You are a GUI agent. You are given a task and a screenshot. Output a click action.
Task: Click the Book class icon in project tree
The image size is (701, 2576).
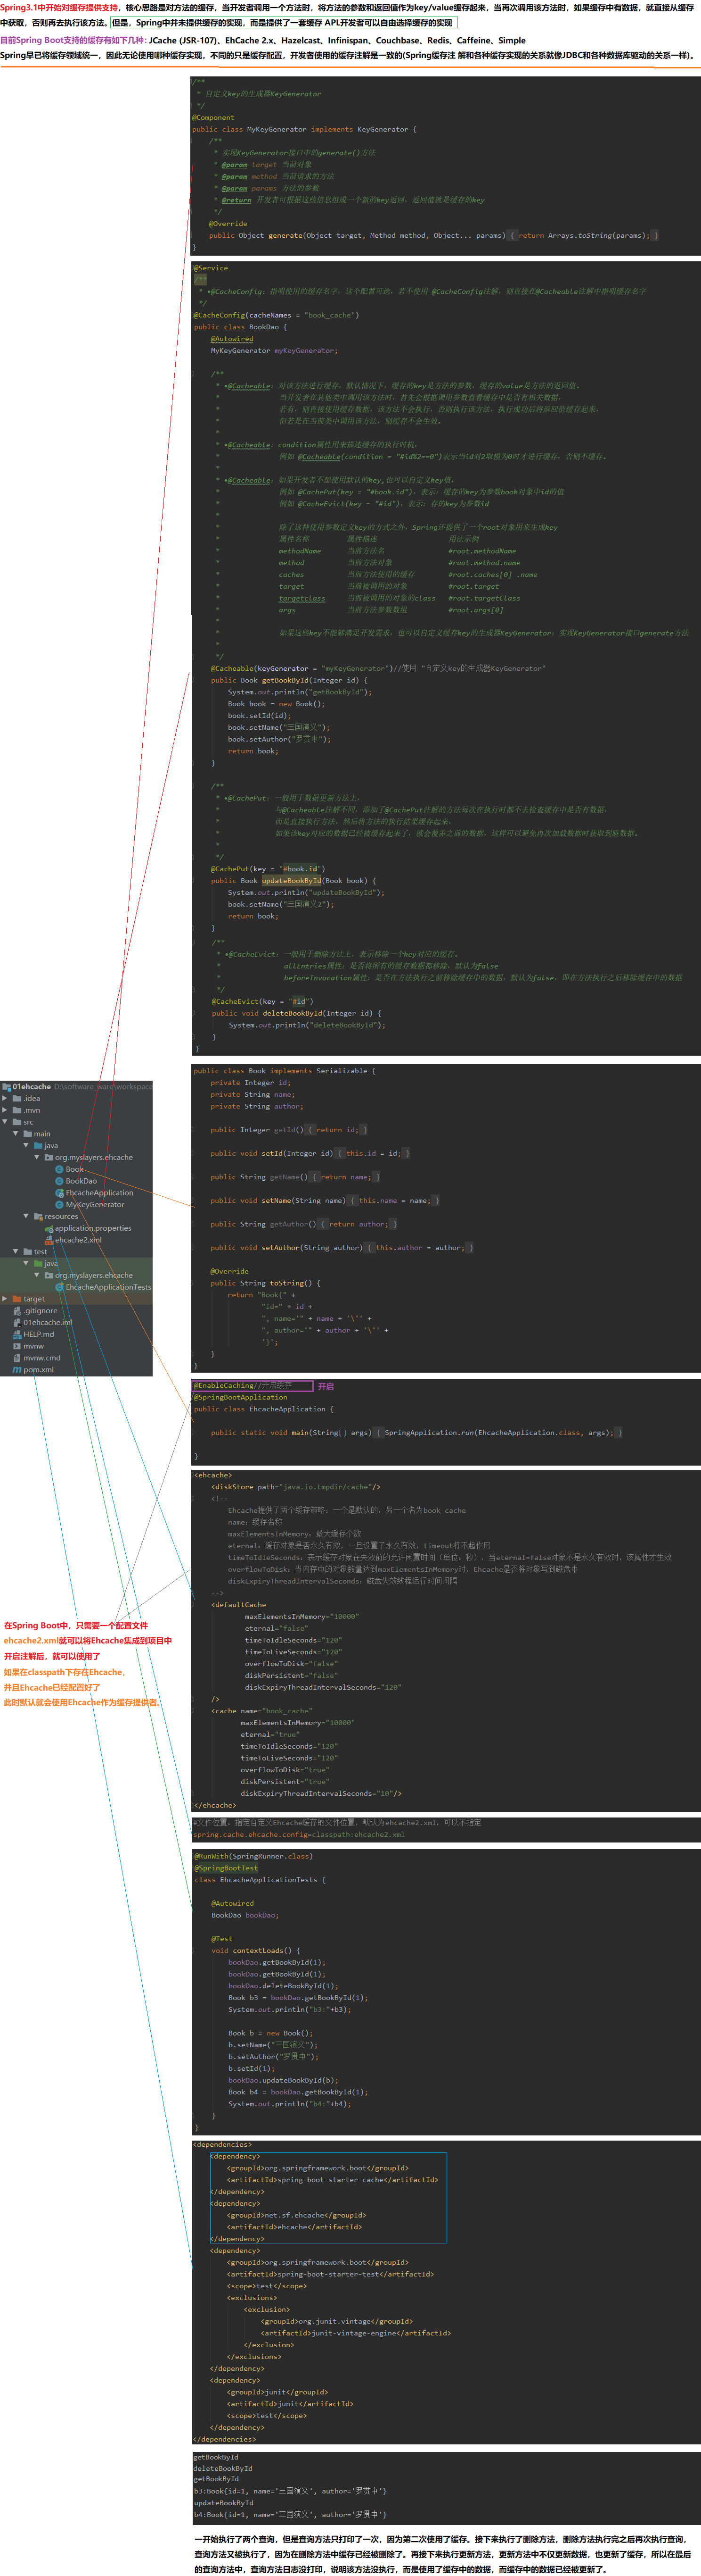pyautogui.click(x=60, y=1169)
